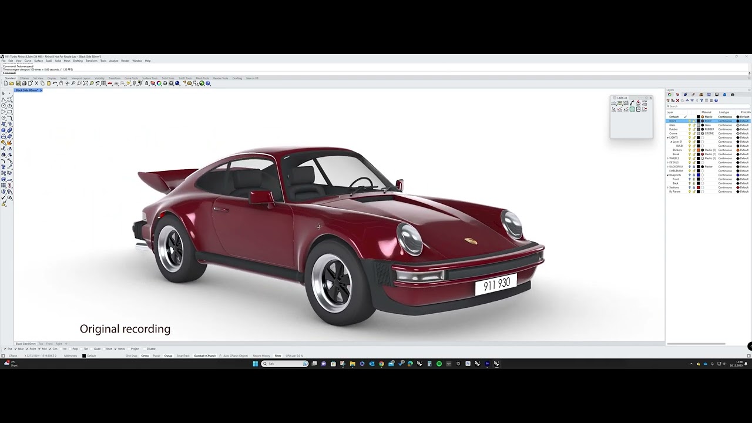Open the File menu
Viewport: 752px width, 423px height.
tap(3, 61)
